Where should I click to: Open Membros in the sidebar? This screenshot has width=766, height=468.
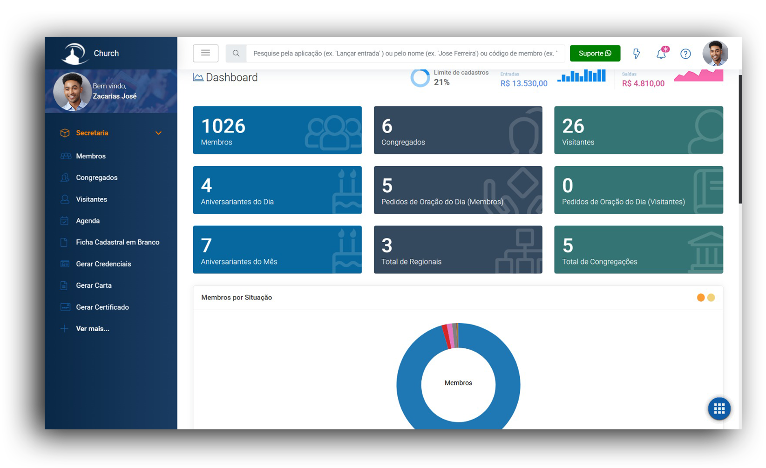(x=91, y=156)
